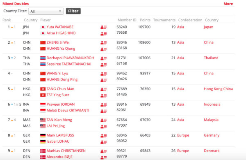
Task: Open player HUANG Dong Ping
Action: coord(62,80)
